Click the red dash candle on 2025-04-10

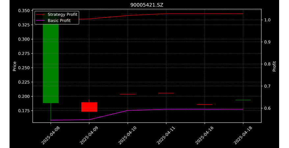[x=128, y=94]
